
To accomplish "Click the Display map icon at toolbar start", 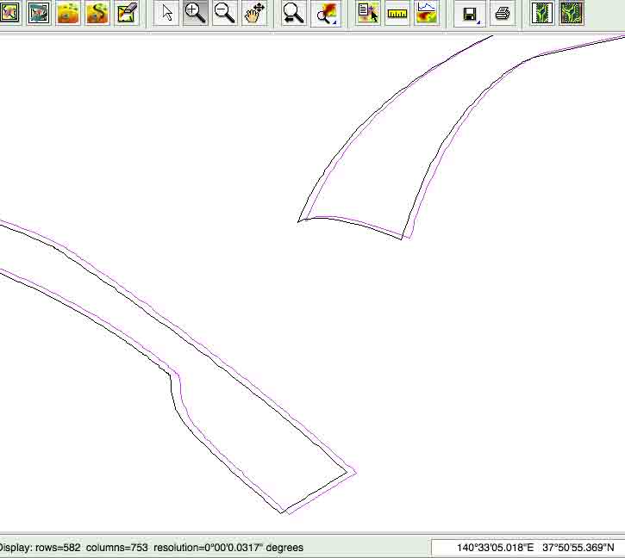I will [9, 13].
